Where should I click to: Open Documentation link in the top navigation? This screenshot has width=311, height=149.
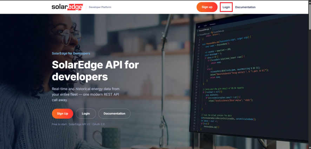pos(245,7)
